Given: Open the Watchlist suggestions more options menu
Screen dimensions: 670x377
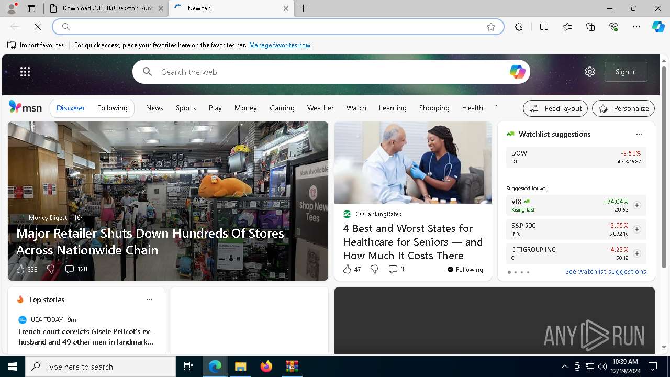Looking at the screenshot, I should coord(639,134).
